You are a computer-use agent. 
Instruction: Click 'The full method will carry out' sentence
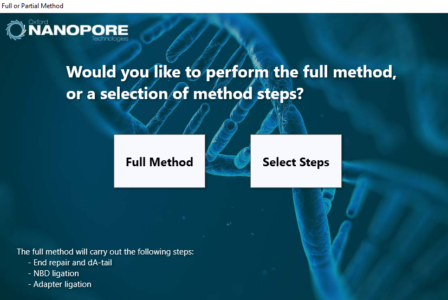tap(105, 252)
